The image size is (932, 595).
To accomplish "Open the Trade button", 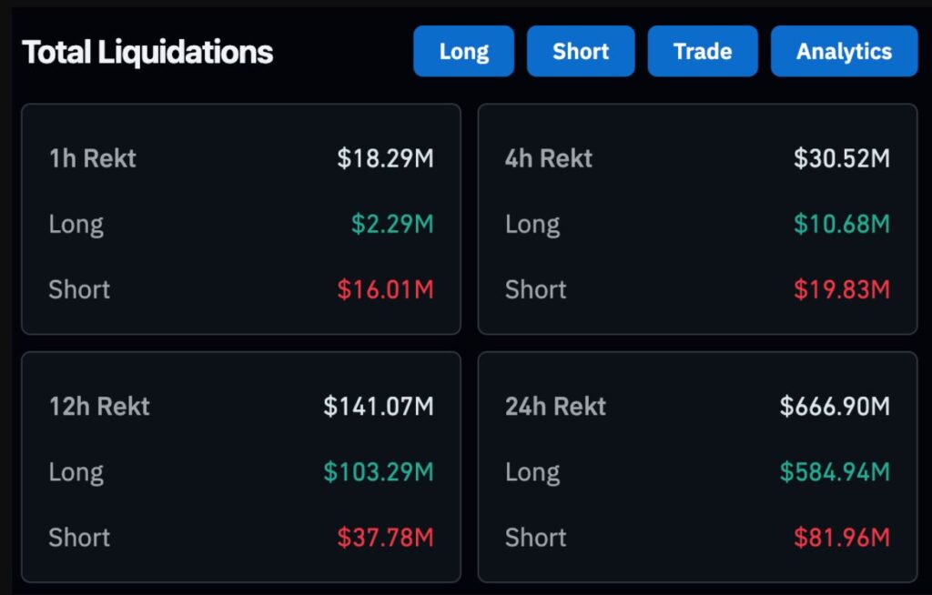I will (703, 52).
